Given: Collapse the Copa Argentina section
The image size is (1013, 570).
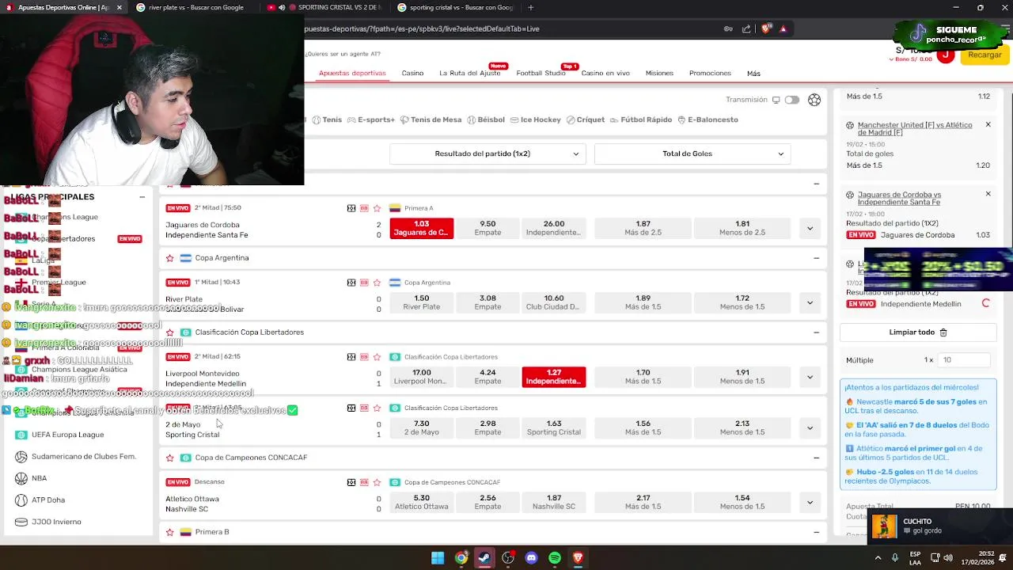Looking at the screenshot, I should pyautogui.click(x=816, y=258).
